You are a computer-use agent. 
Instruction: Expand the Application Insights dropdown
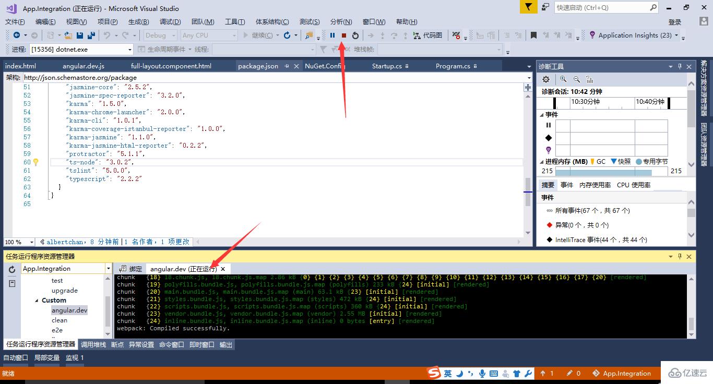(x=676, y=35)
